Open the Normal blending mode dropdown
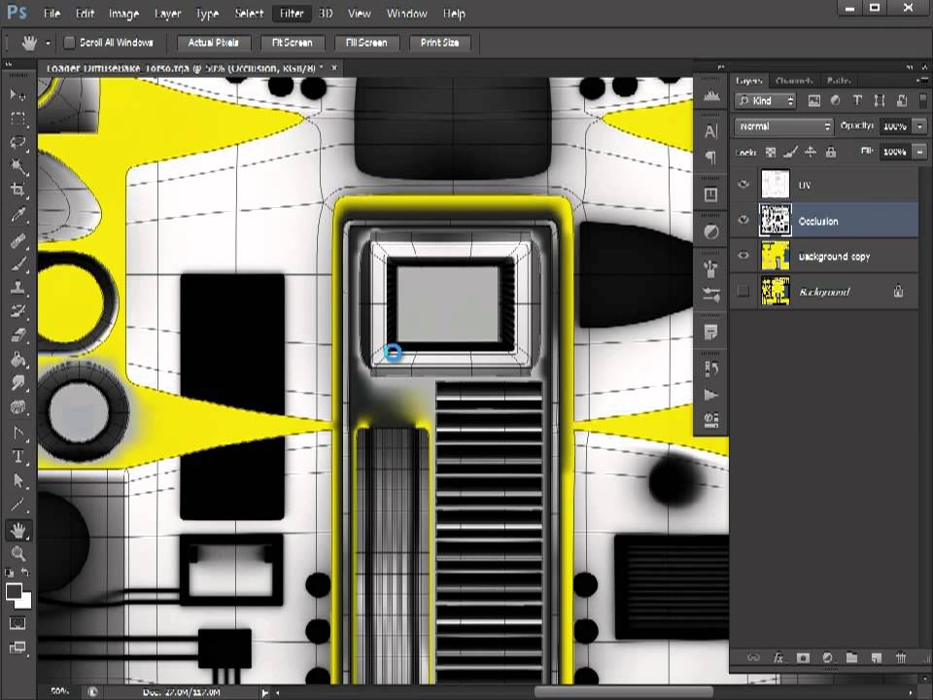933x700 pixels. coord(784,126)
